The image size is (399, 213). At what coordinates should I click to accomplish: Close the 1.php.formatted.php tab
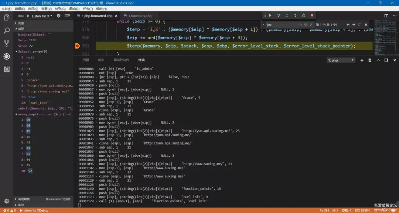click(x=116, y=16)
